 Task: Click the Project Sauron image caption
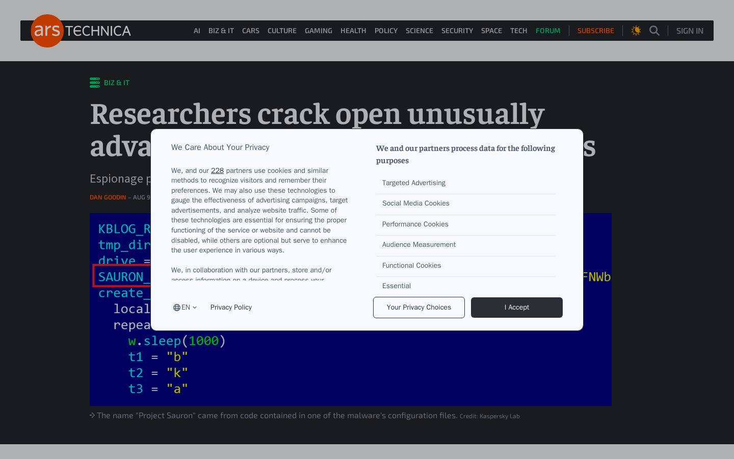click(277, 416)
